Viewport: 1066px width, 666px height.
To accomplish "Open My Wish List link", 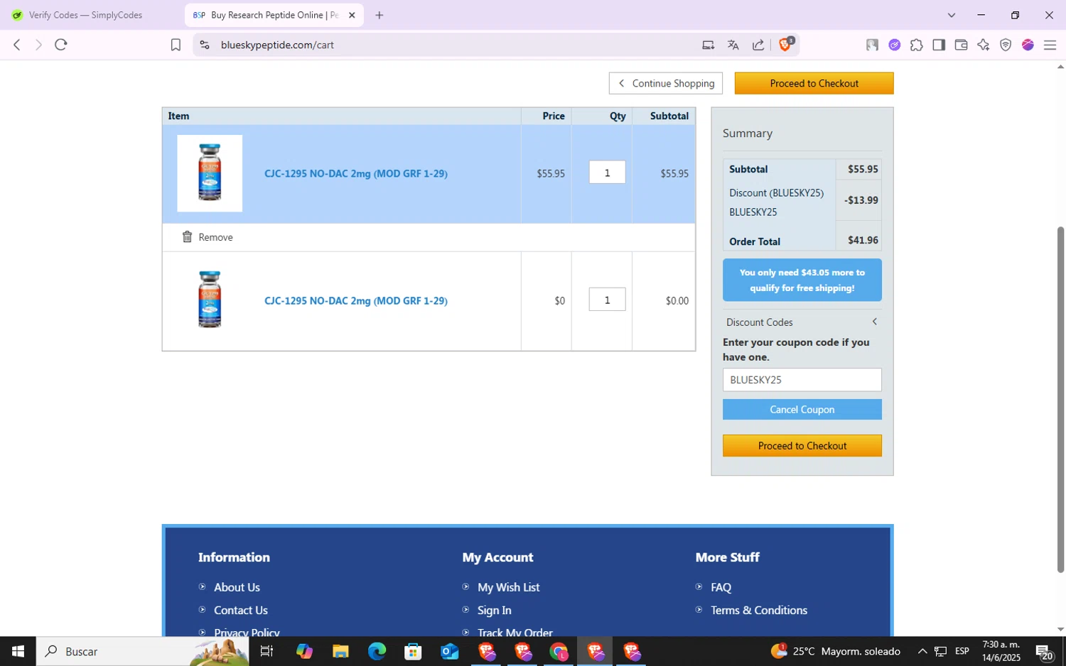I will pos(508,587).
